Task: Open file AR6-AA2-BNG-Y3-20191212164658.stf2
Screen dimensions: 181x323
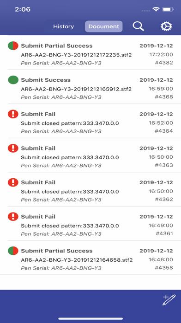Action: click(77, 260)
